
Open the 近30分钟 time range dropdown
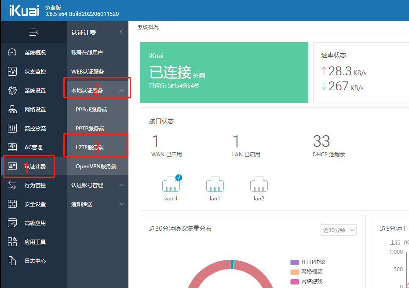338,229
